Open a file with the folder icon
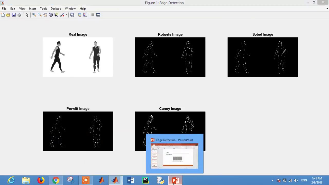Image resolution: width=329 pixels, height=185 pixels. [x=8, y=15]
